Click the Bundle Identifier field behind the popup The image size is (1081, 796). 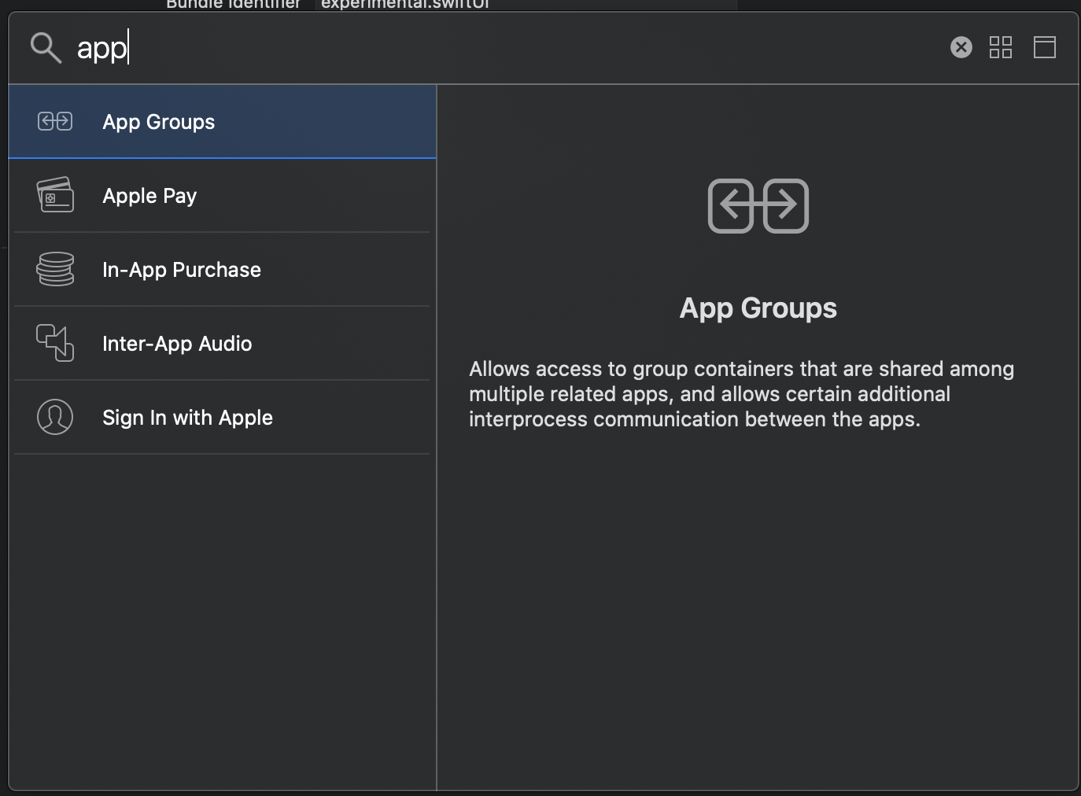coord(405,5)
